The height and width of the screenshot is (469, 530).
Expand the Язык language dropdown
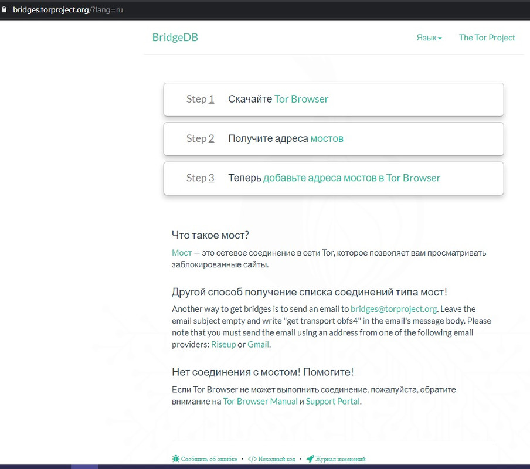point(429,38)
